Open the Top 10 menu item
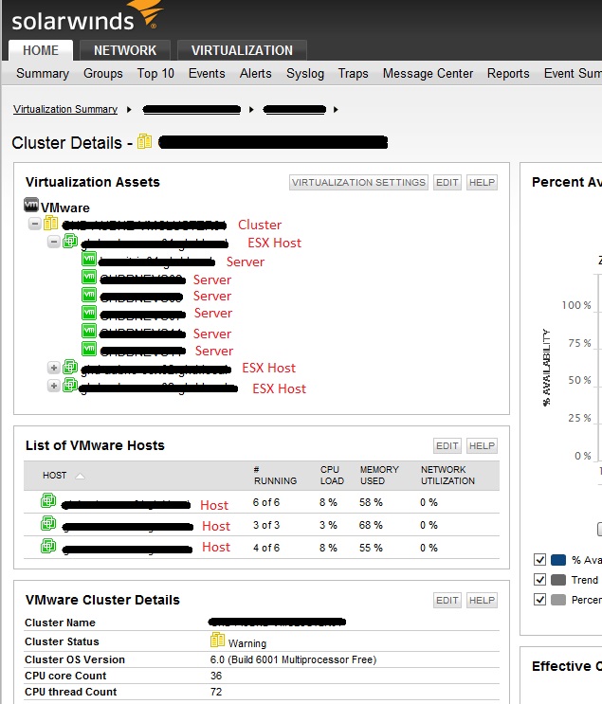Screen dimensions: 602x704 pyautogui.click(x=155, y=73)
